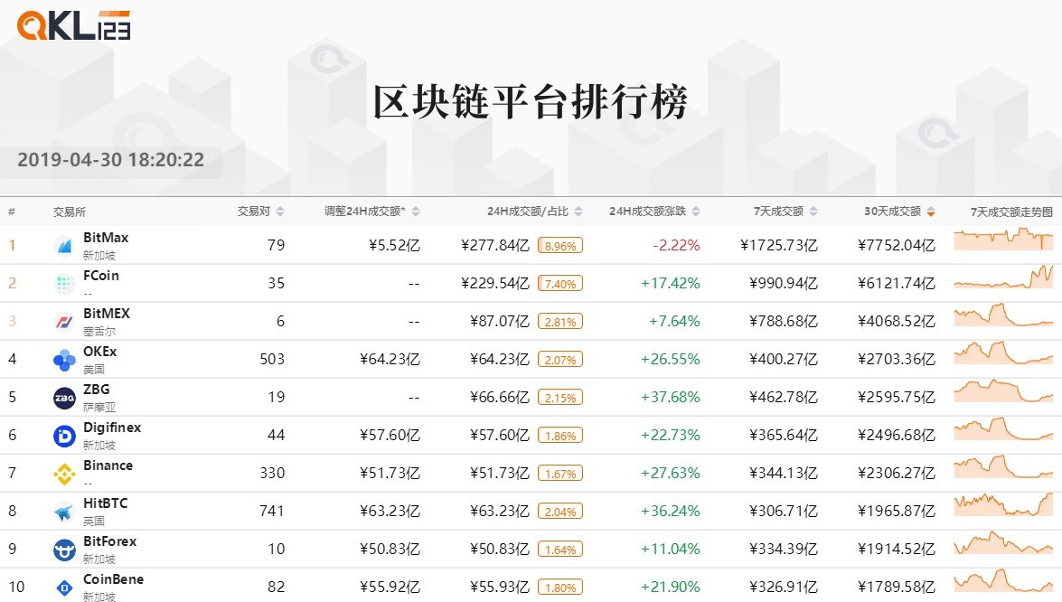Click the FCoin exchange logo
The height and width of the screenshot is (602, 1062).
click(63, 282)
